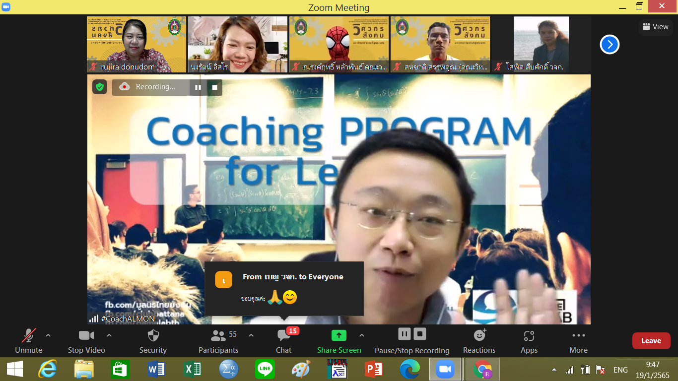The width and height of the screenshot is (678, 381).
Task: Show hidden system tray icons
Action: point(554,370)
